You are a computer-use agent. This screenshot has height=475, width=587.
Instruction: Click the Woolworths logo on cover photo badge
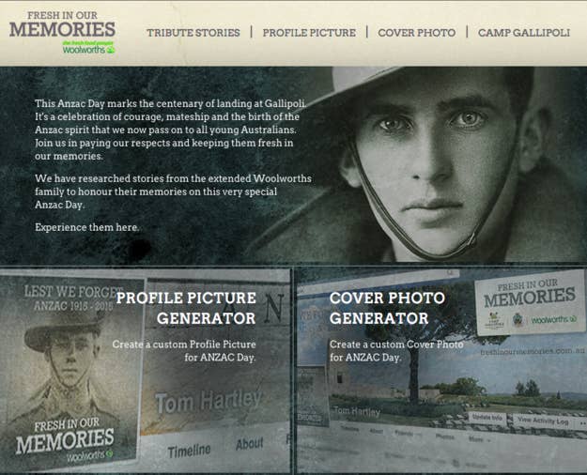(554, 319)
